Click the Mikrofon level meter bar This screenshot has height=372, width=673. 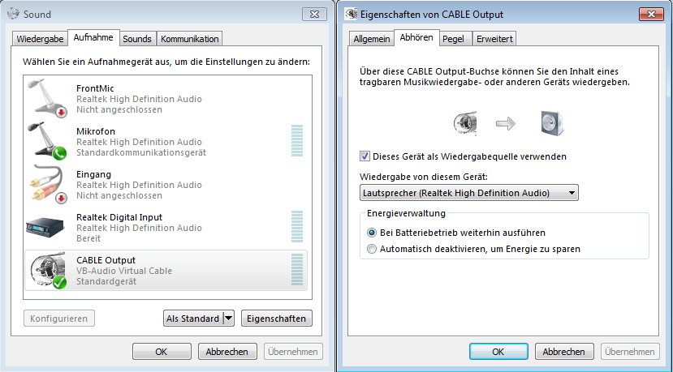297,140
